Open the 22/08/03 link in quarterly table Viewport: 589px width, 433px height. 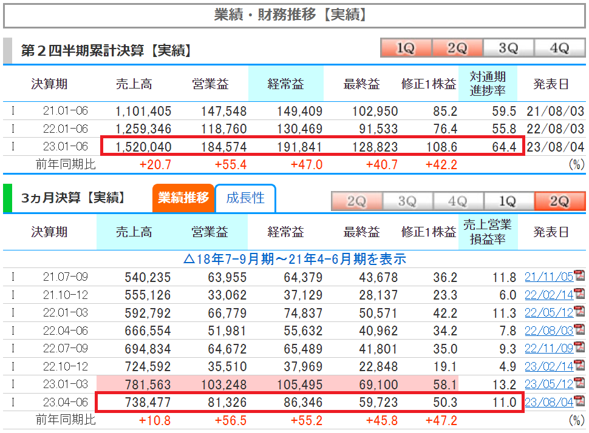coord(549,331)
